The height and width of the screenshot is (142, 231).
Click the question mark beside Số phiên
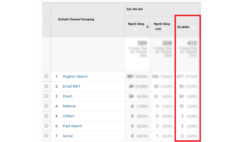pyautogui.click(x=193, y=27)
